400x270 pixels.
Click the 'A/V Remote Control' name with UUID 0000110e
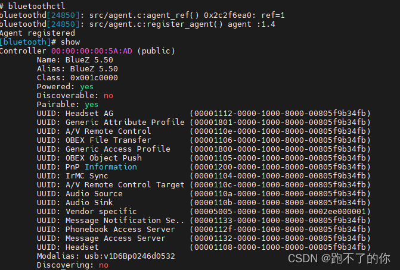pos(108,131)
